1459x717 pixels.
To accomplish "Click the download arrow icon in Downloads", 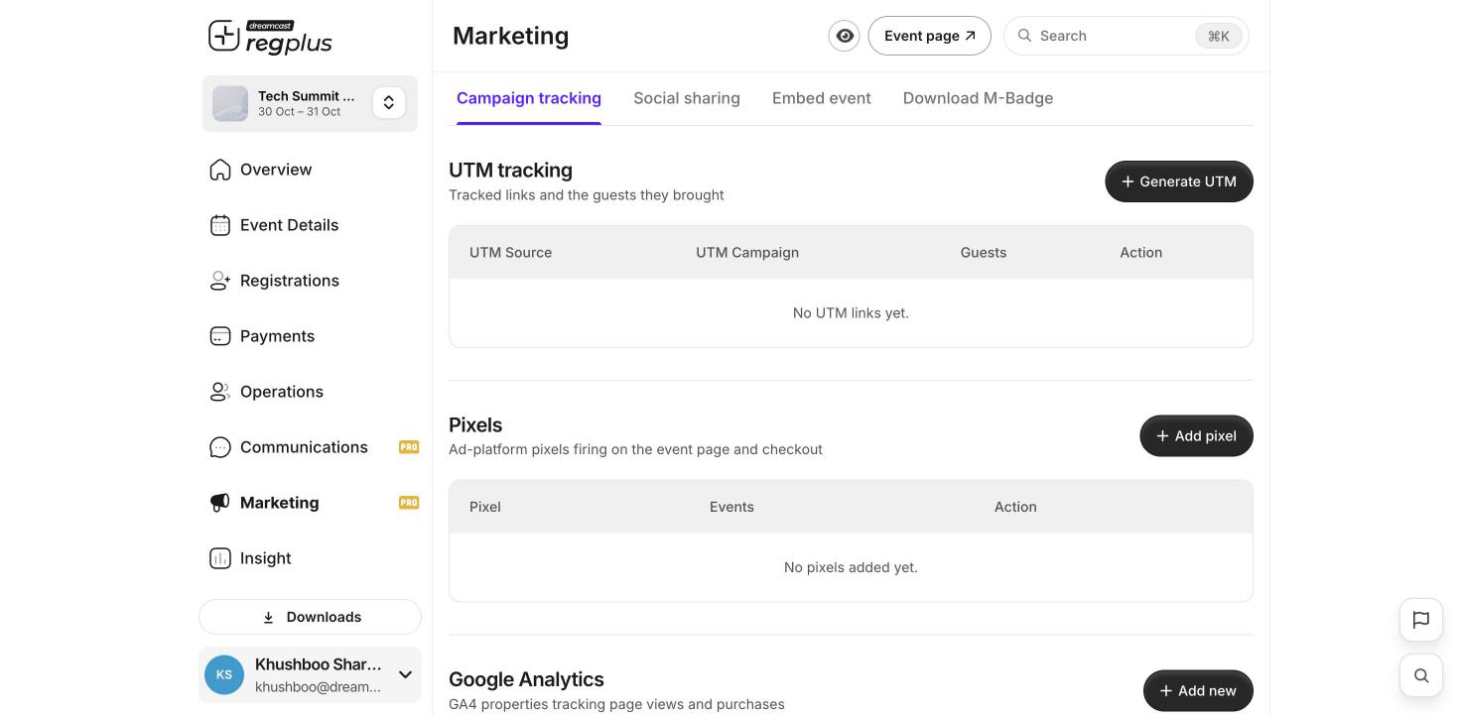I will point(268,617).
